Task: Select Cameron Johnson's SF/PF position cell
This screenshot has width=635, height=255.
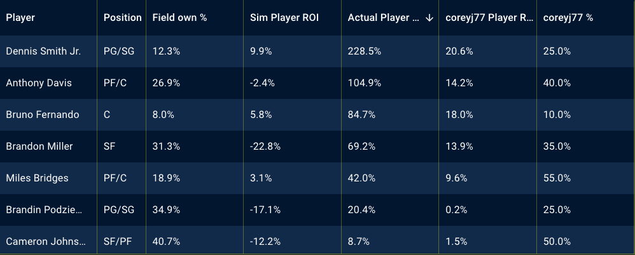Action: coord(118,242)
